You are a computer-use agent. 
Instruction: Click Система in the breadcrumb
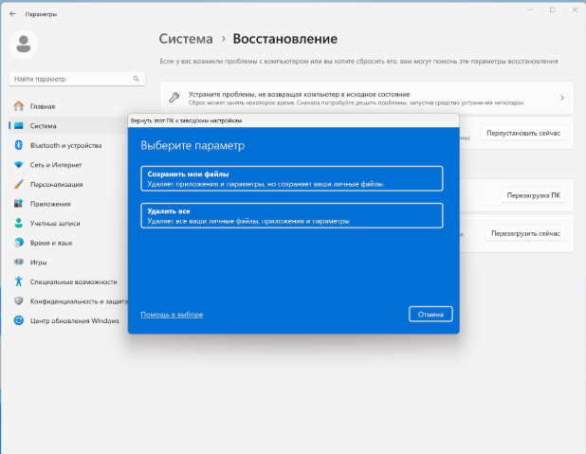(x=186, y=39)
